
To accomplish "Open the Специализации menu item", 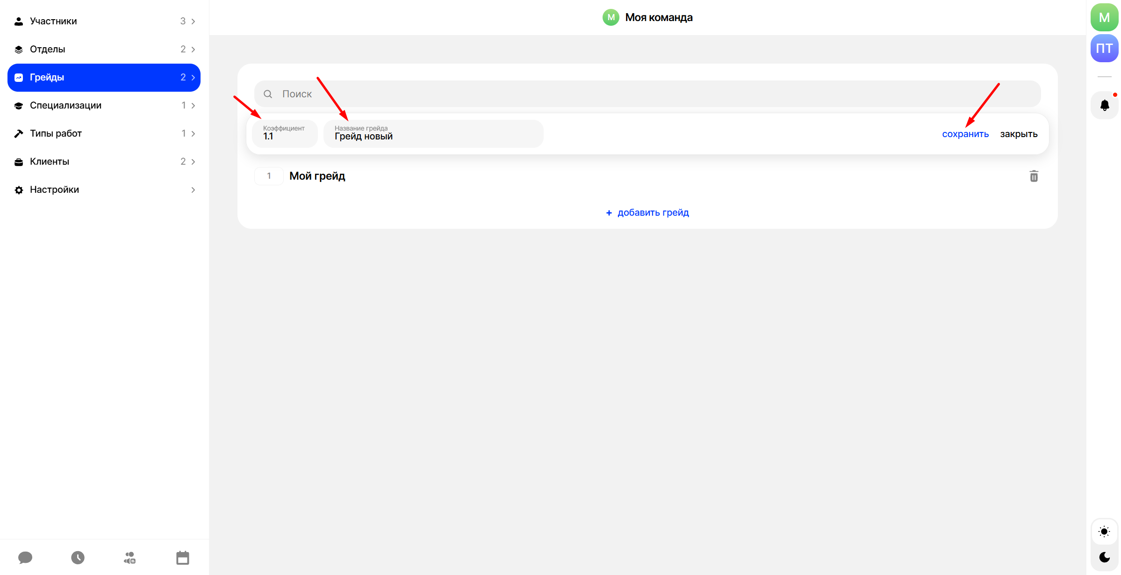I will 65,106.
